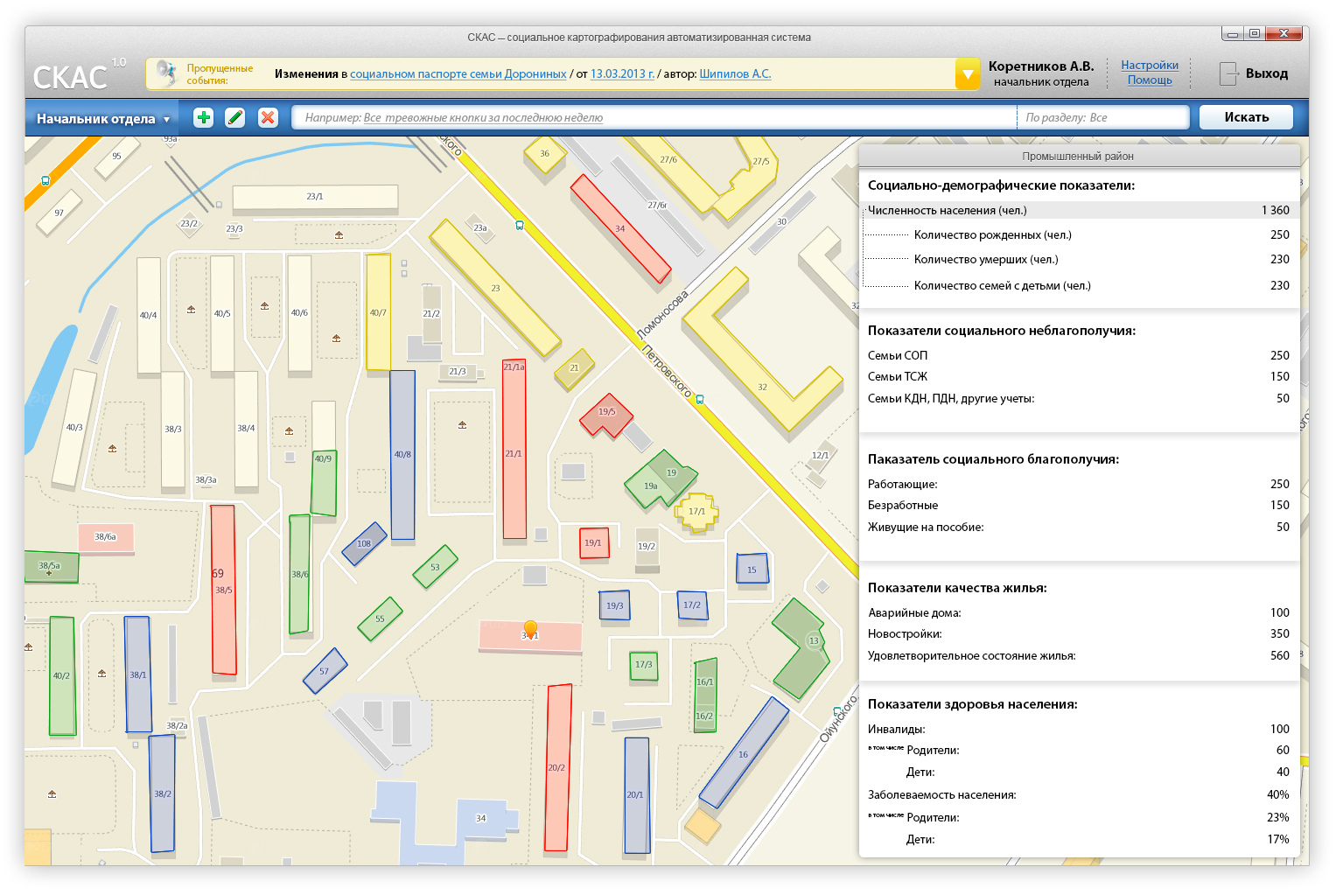Click the green pencil edit icon
Image resolution: width=1336 pixels, height=895 pixels.
click(x=234, y=117)
